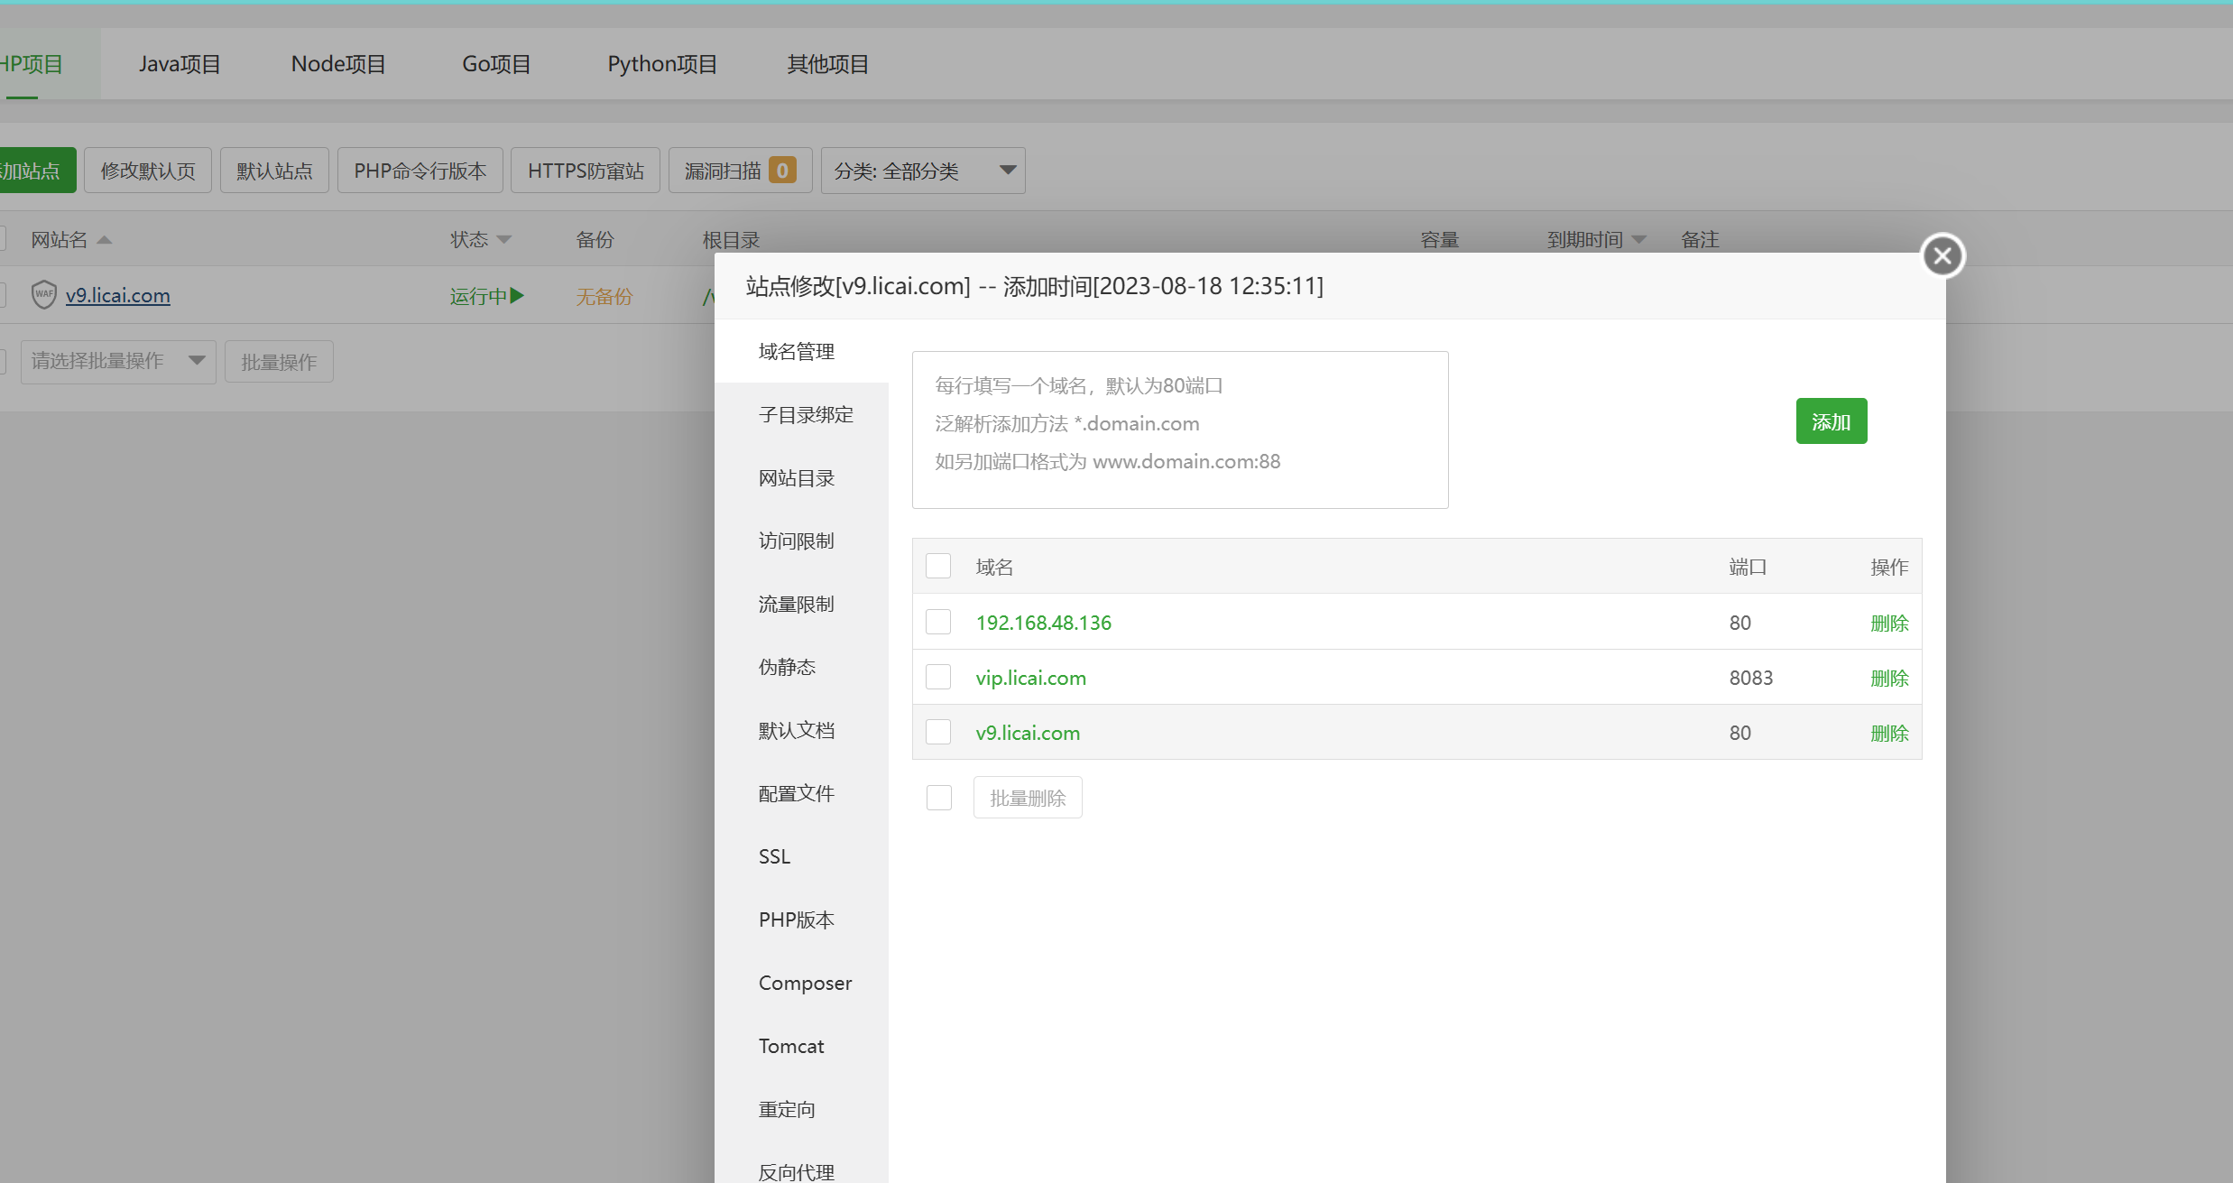The width and height of the screenshot is (2233, 1183).
Task: Switch to Python项目 tab
Action: pyautogui.click(x=662, y=64)
